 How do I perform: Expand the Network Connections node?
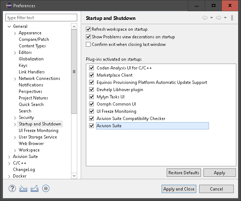tap(15, 79)
